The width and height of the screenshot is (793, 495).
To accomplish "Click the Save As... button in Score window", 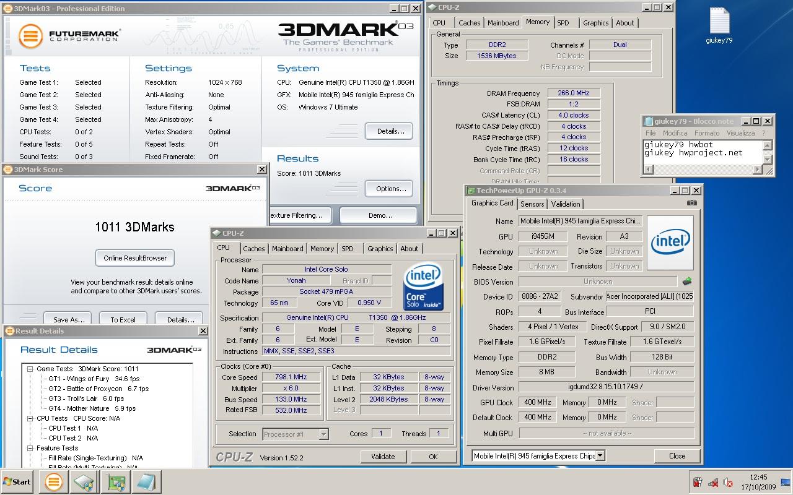I will [69, 318].
